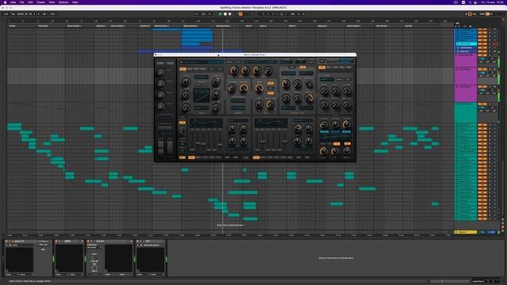The image size is (507, 285).
Task: Jump to the PRE OUTRO locator
Action: (382, 26)
